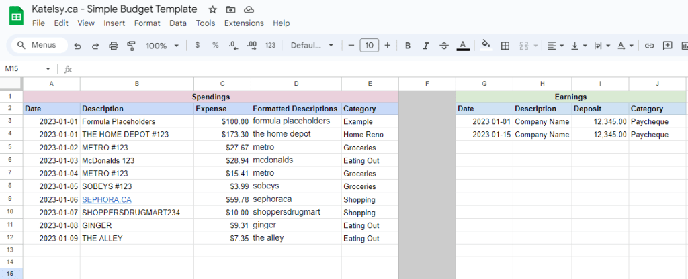Open the Default font dropdown
The width and height of the screenshot is (688, 279).
tap(312, 46)
